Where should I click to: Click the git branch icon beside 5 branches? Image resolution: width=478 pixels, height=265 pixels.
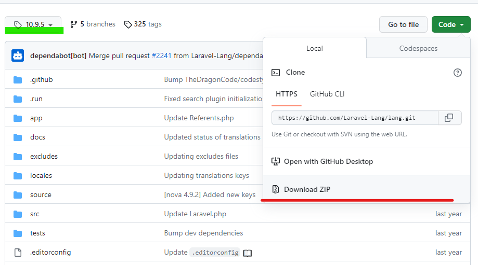point(73,24)
